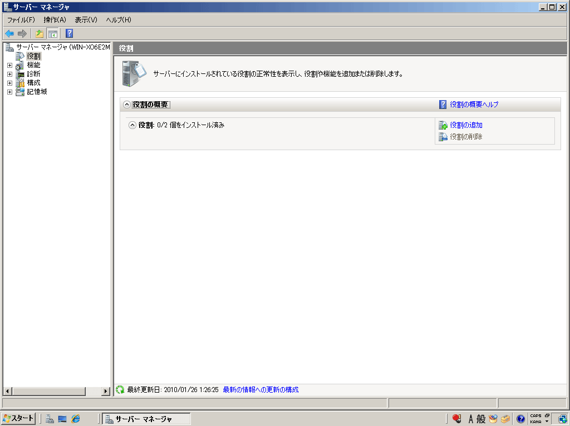This screenshot has width=570, height=426.
Task: Click the 最終更新日: 2010/01/26 1:26:25 text
Action: tap(173, 390)
